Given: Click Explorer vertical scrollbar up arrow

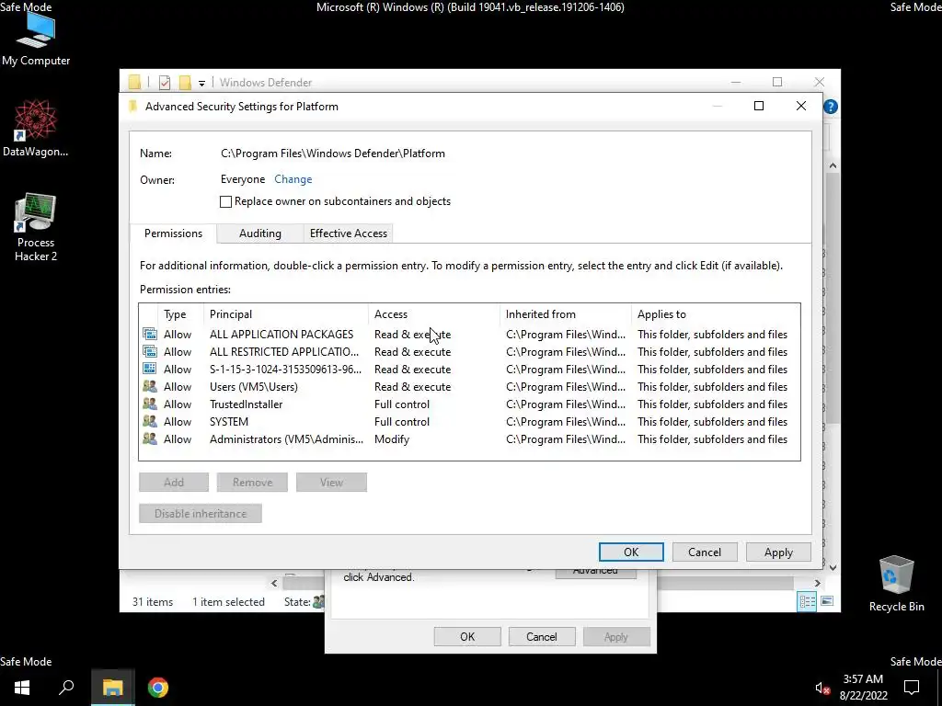Looking at the screenshot, I should pyautogui.click(x=833, y=165).
